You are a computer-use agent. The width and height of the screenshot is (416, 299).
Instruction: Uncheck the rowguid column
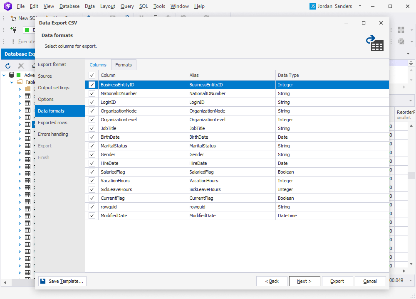[91, 207]
